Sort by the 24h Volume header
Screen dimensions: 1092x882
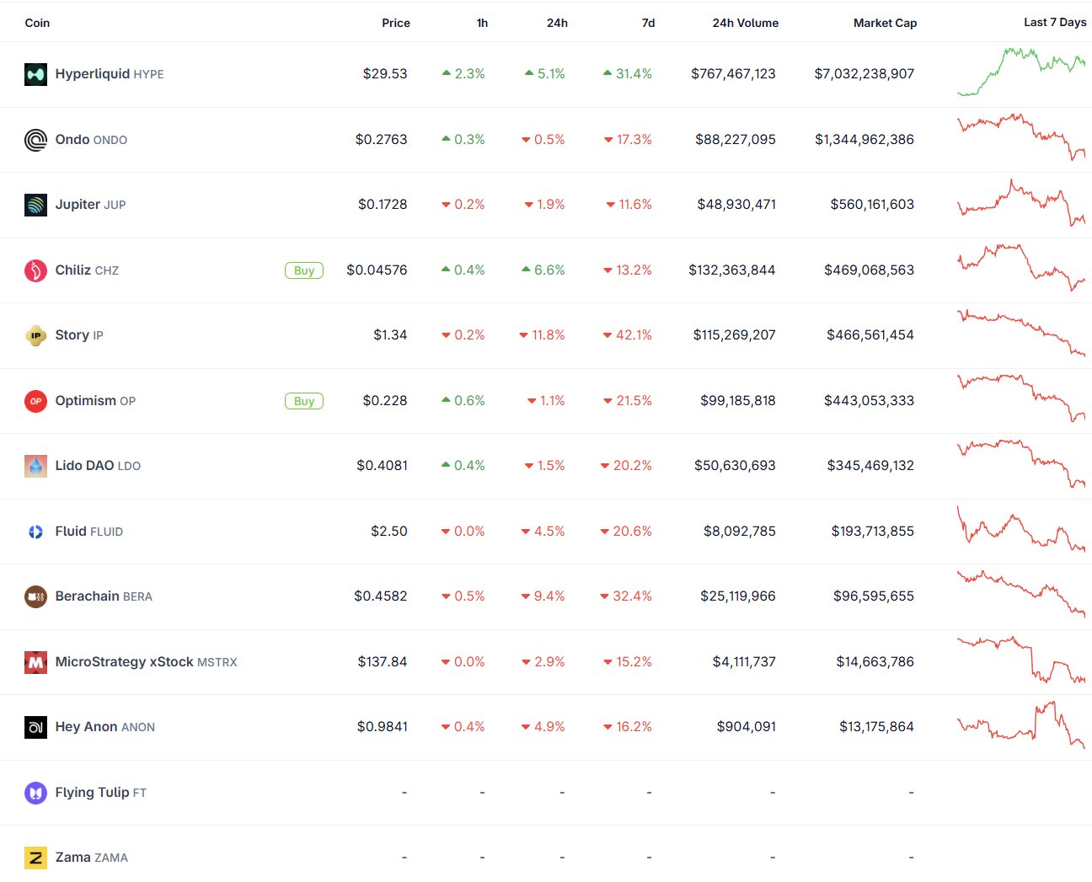[745, 23]
